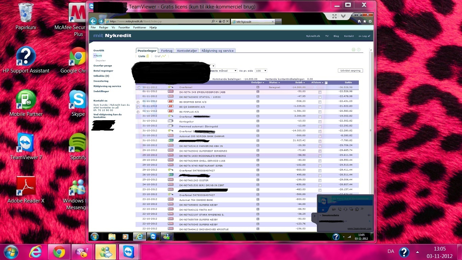Viewport: 462px width, 260px height.
Task: Click the TeamViewer session list settings gear
Action: tap(369, 215)
